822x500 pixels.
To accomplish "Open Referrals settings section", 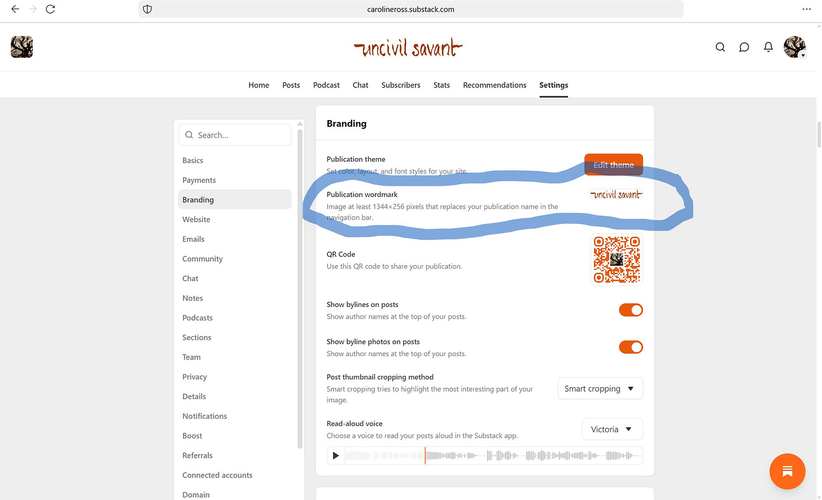I will point(235,455).
